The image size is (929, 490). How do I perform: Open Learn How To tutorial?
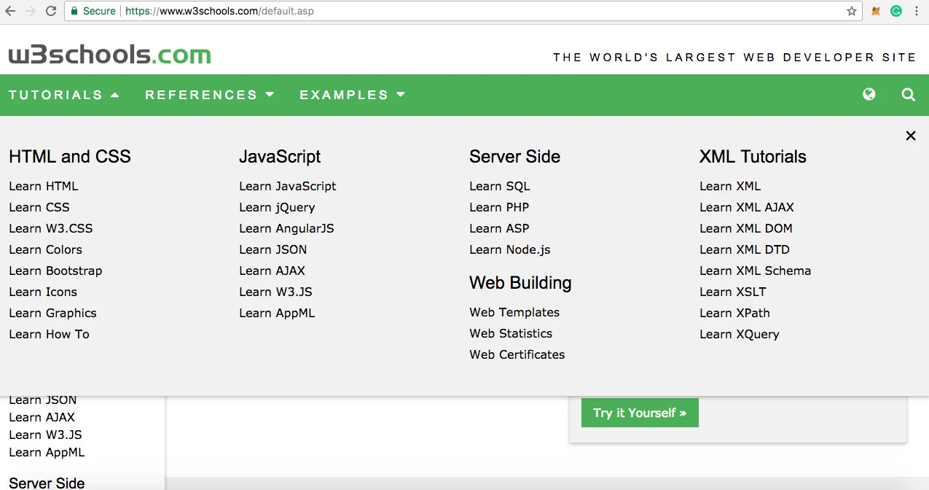[x=49, y=334]
